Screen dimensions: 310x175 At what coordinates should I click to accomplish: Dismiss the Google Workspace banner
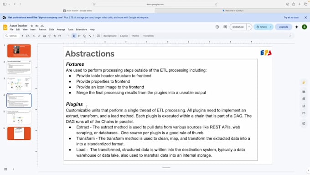[305, 17]
